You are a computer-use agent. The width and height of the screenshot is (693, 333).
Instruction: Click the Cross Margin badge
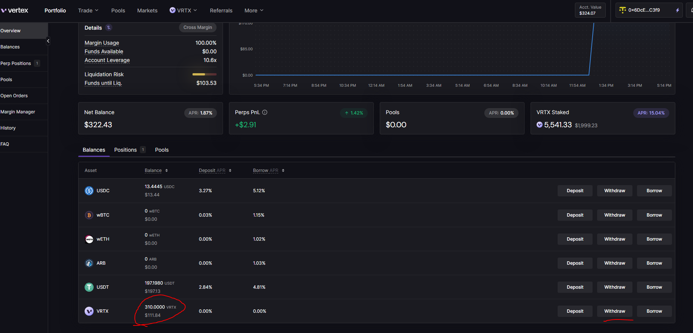pyautogui.click(x=197, y=27)
